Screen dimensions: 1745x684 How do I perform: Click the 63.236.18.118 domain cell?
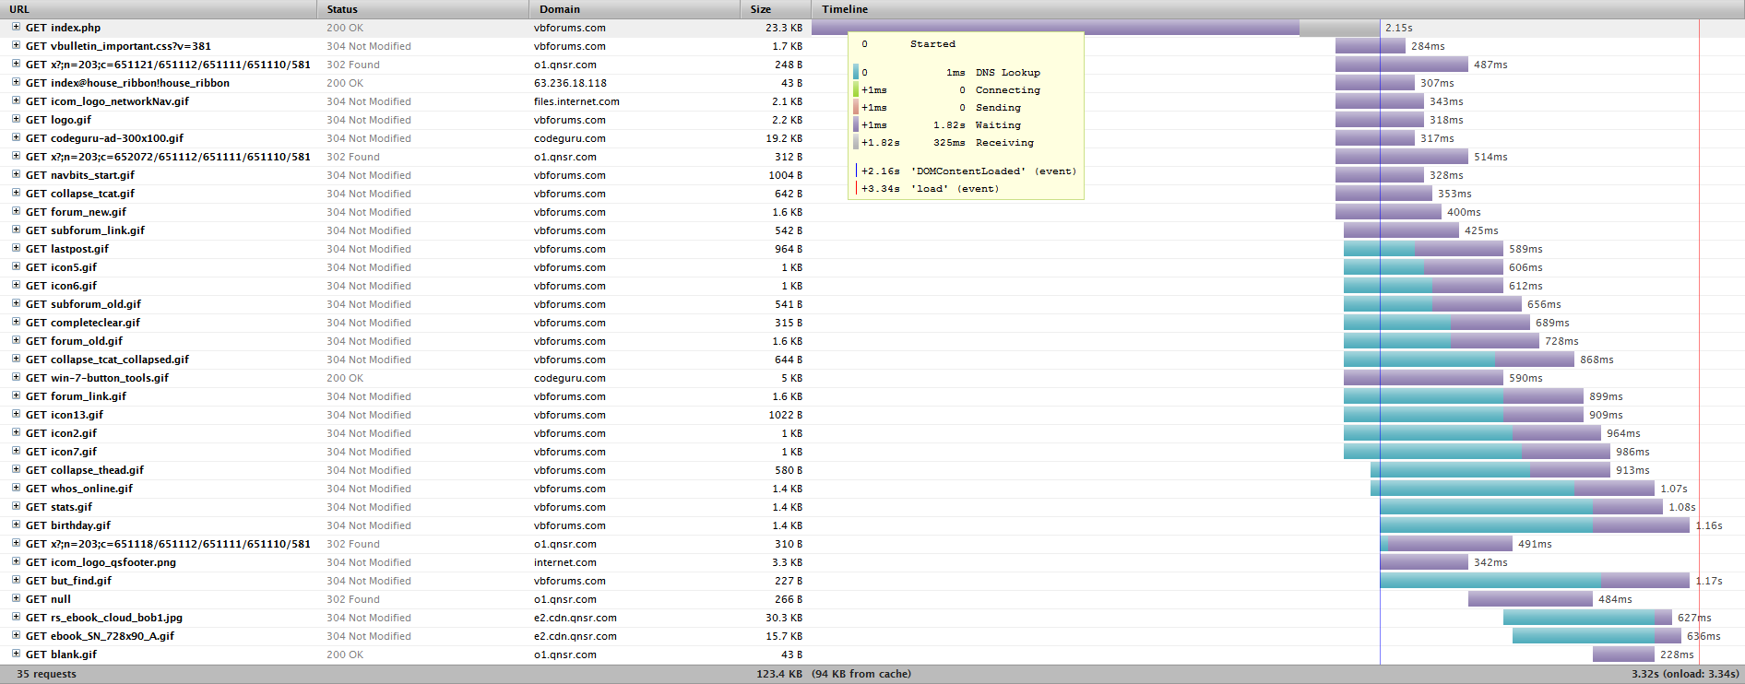570,83
